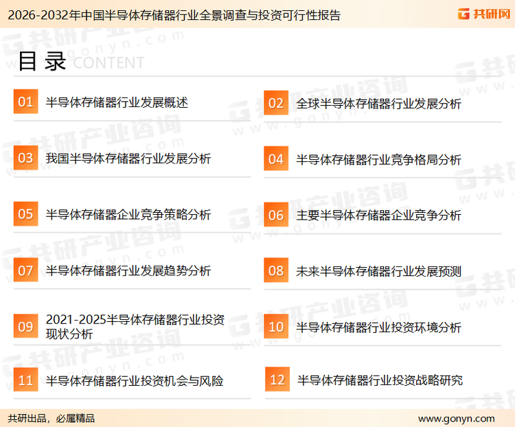Screen dimensions: 515x427
Task: Open chapter 半导体存储器企业竞争策略分析
Action: coord(128,214)
